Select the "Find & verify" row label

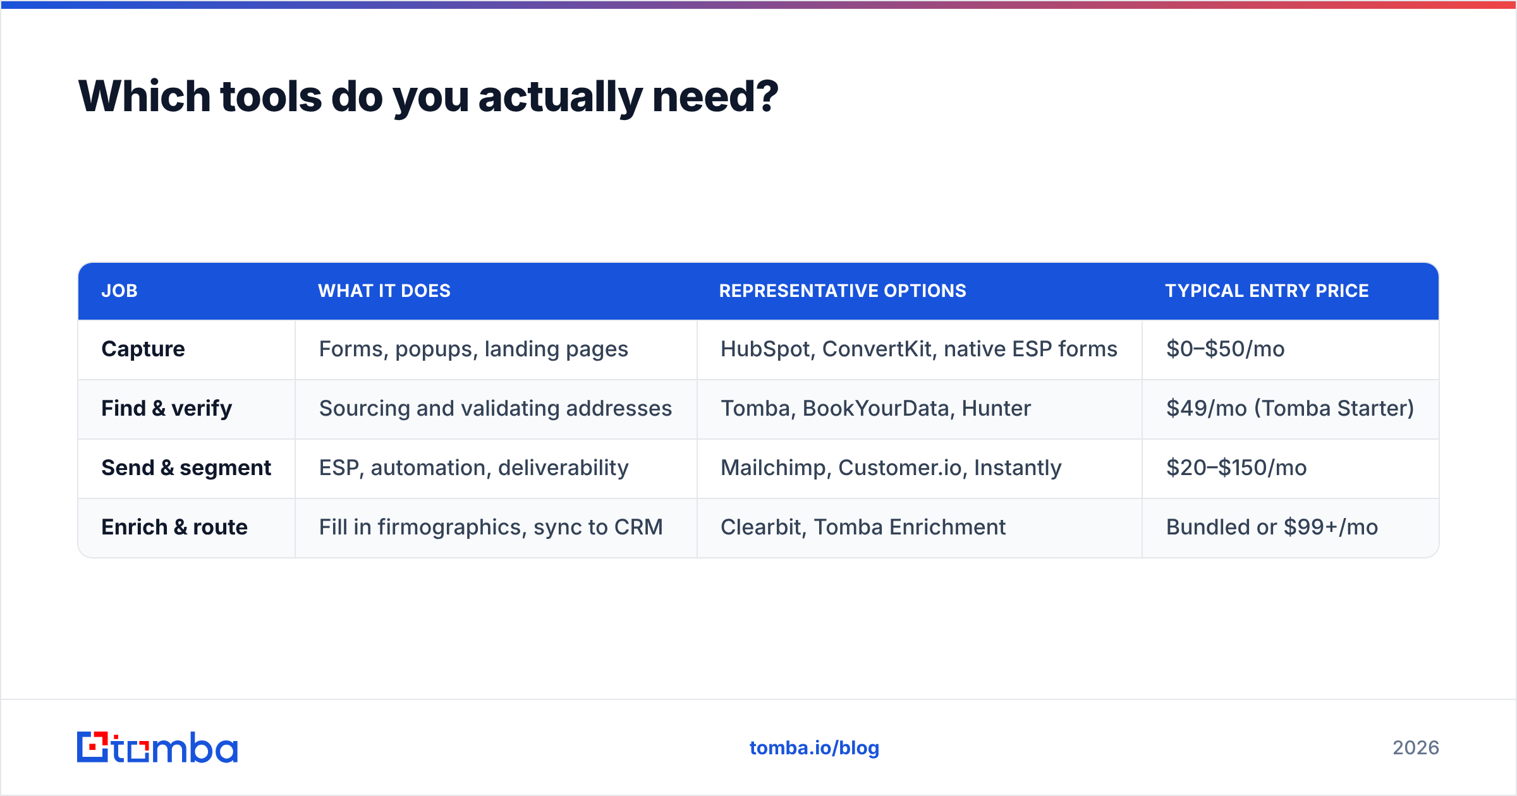[167, 408]
